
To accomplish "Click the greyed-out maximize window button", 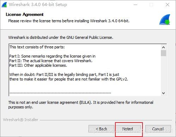I will (x=151, y=5).
